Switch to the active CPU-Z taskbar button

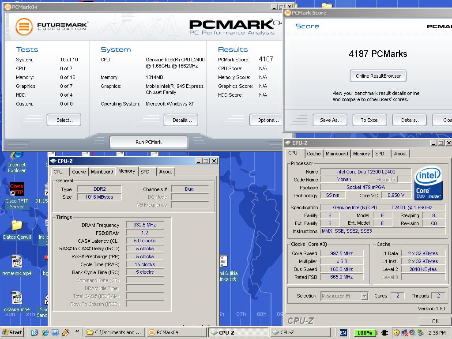238,333
